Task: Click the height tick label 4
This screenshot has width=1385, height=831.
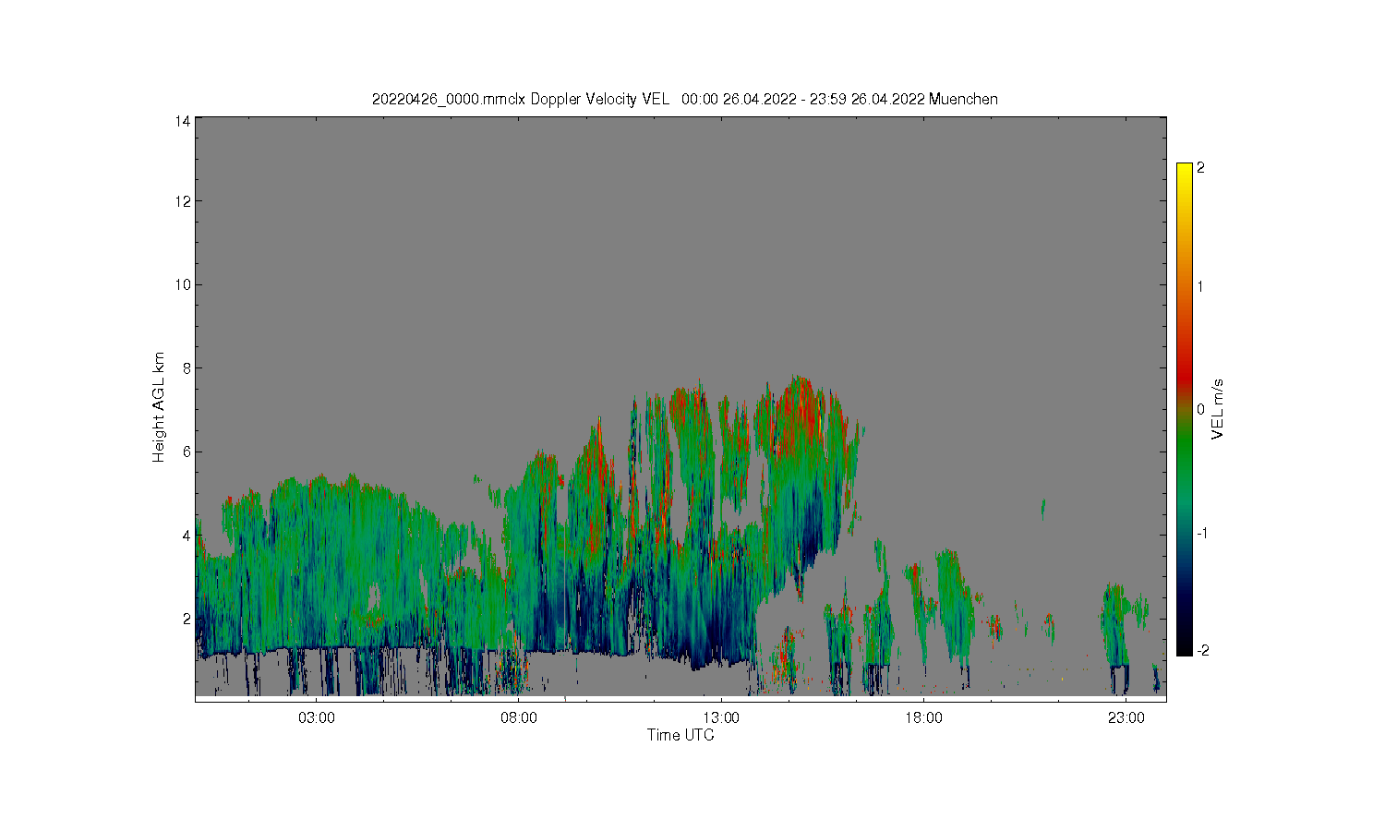Action: pyautogui.click(x=187, y=535)
